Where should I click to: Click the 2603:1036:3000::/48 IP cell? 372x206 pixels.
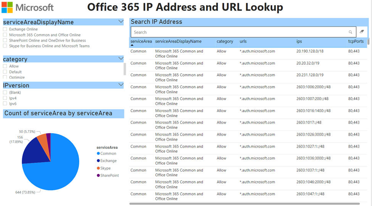[313, 158]
